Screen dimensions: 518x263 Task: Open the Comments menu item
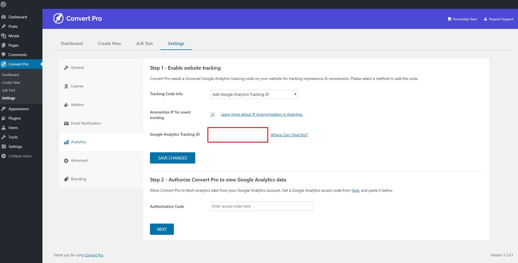pos(21,55)
